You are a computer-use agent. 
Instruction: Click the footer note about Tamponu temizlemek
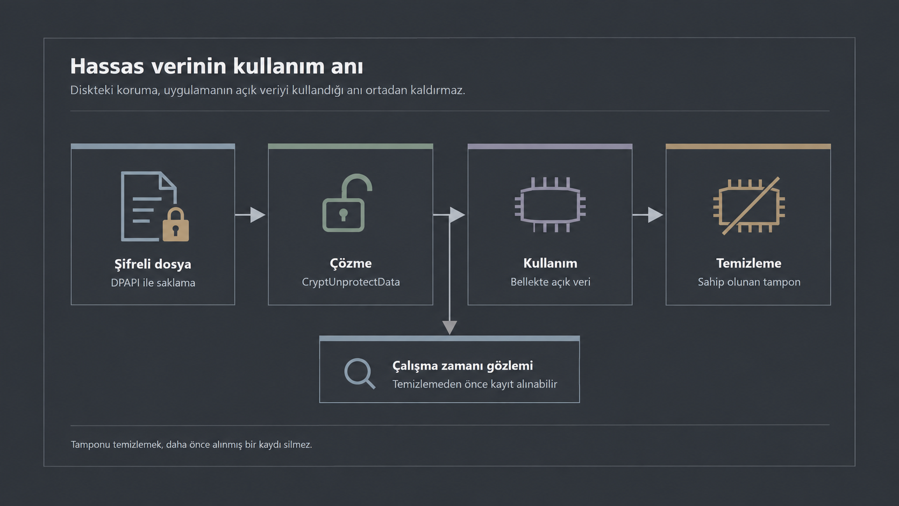[x=191, y=445]
